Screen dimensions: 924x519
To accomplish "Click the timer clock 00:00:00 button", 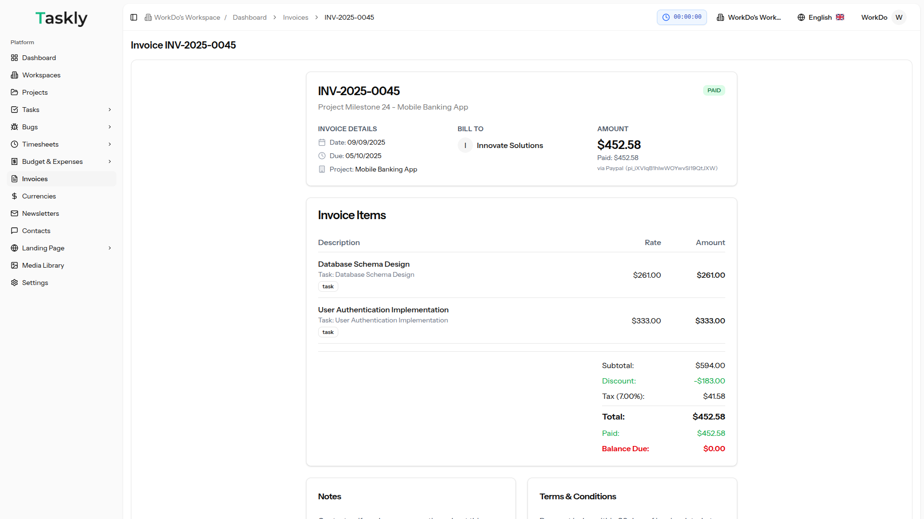I will 681,17.
